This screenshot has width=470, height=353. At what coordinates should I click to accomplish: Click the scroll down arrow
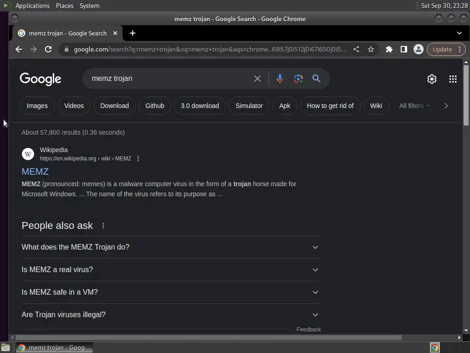(x=466, y=330)
